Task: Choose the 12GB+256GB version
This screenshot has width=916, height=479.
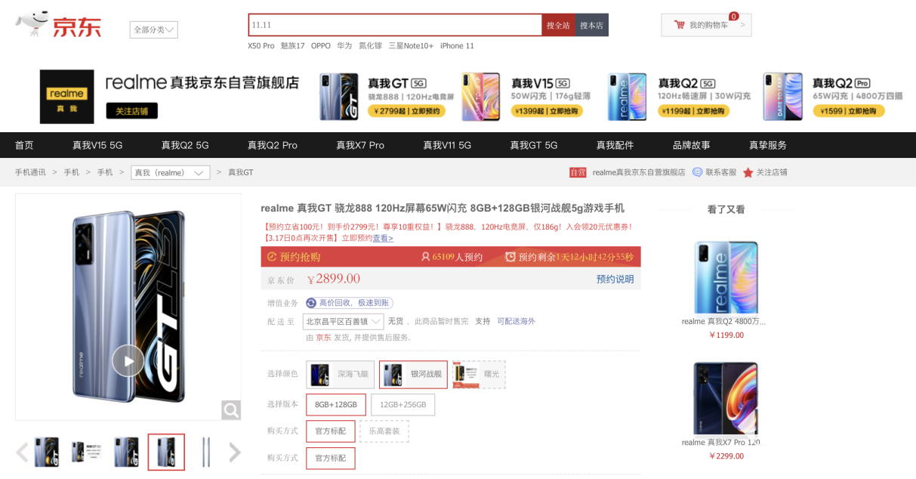Action: click(402, 405)
